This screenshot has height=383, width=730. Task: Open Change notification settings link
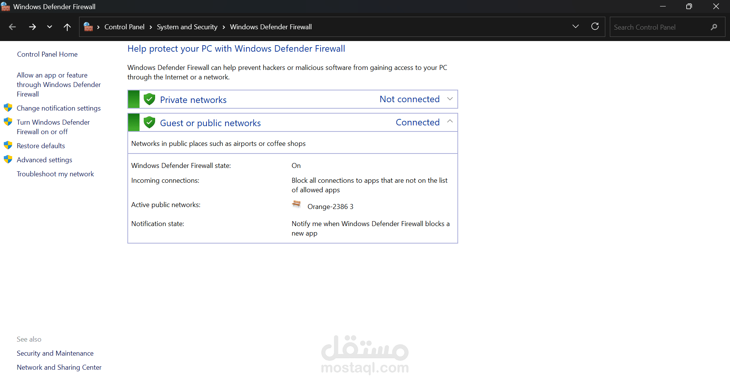pyautogui.click(x=59, y=108)
